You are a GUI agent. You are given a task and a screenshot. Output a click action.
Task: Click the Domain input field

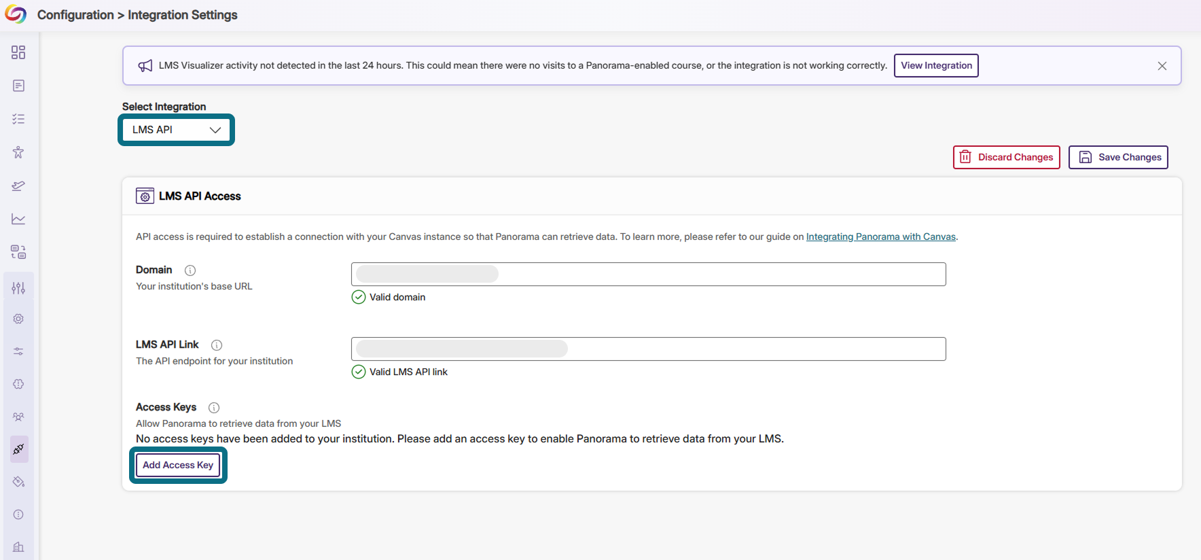(649, 274)
